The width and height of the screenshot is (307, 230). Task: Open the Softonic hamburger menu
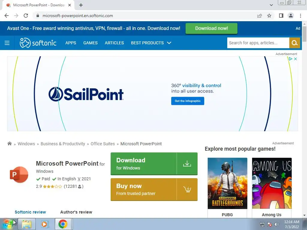click(x=7, y=43)
